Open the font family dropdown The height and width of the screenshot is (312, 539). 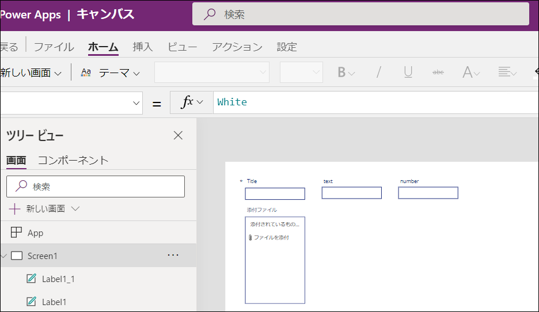[x=212, y=72]
